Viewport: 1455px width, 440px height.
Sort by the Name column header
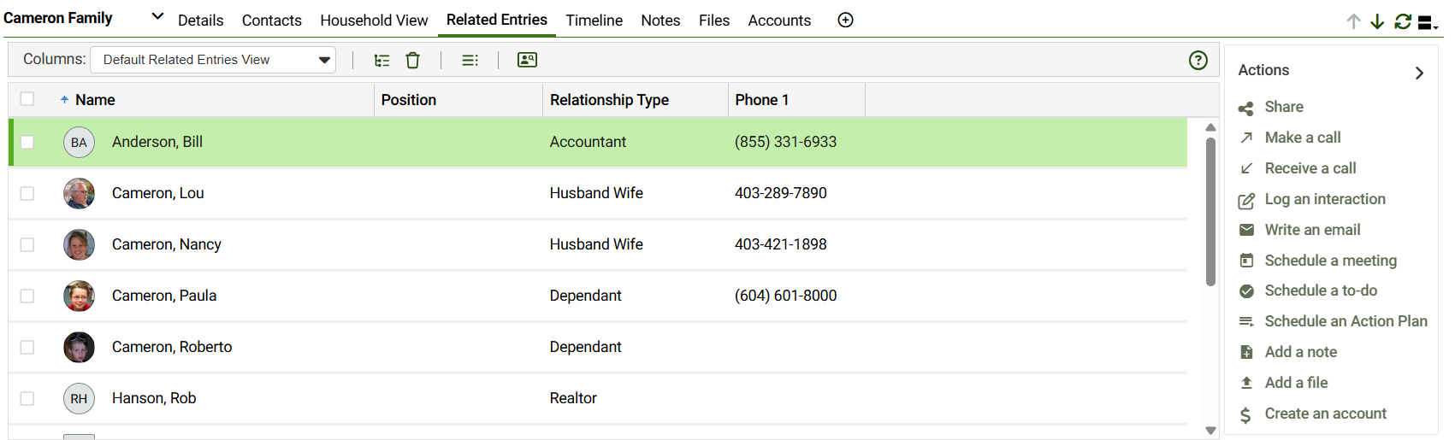[95, 100]
